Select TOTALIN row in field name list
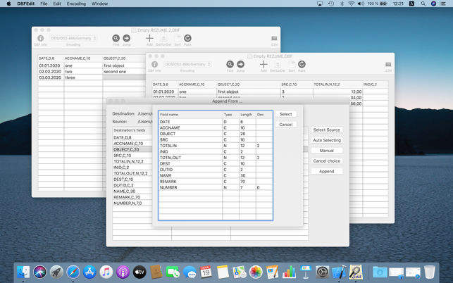 216,146
